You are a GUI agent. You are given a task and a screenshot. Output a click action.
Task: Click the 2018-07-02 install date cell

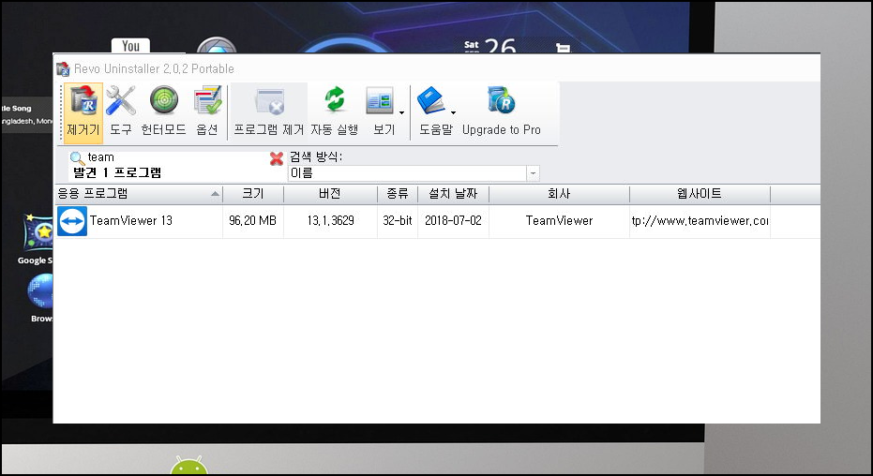tap(453, 221)
